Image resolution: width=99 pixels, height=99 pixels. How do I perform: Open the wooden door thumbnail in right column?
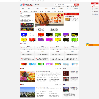(66, 73)
